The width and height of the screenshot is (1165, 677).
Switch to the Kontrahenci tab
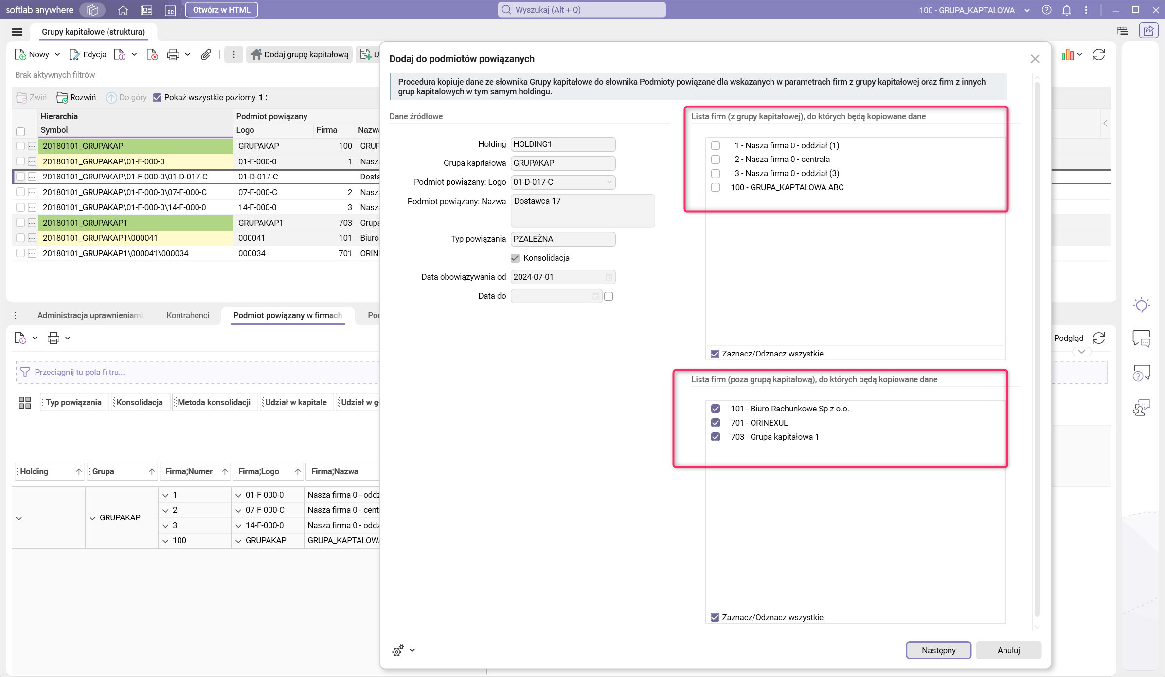click(188, 315)
